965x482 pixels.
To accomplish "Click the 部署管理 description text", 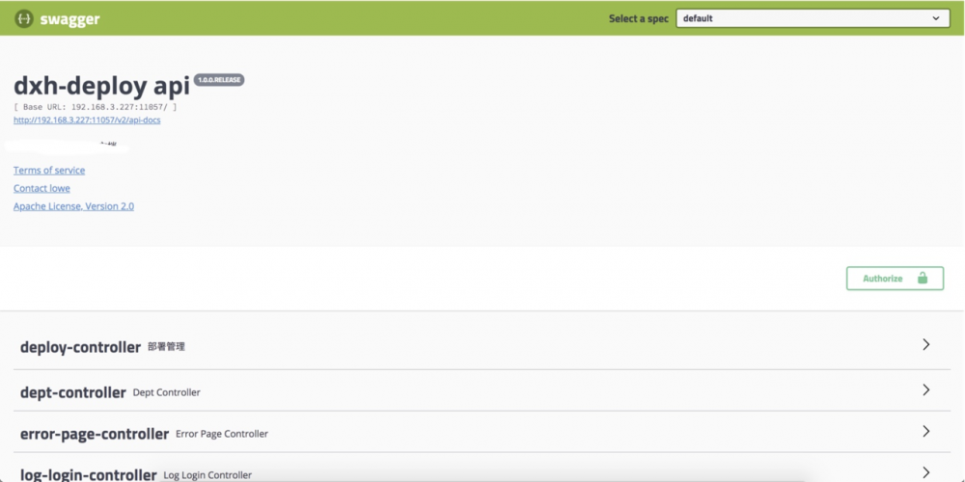I will click(167, 347).
